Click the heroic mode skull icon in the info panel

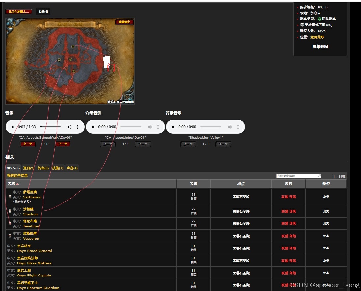[x=302, y=25]
